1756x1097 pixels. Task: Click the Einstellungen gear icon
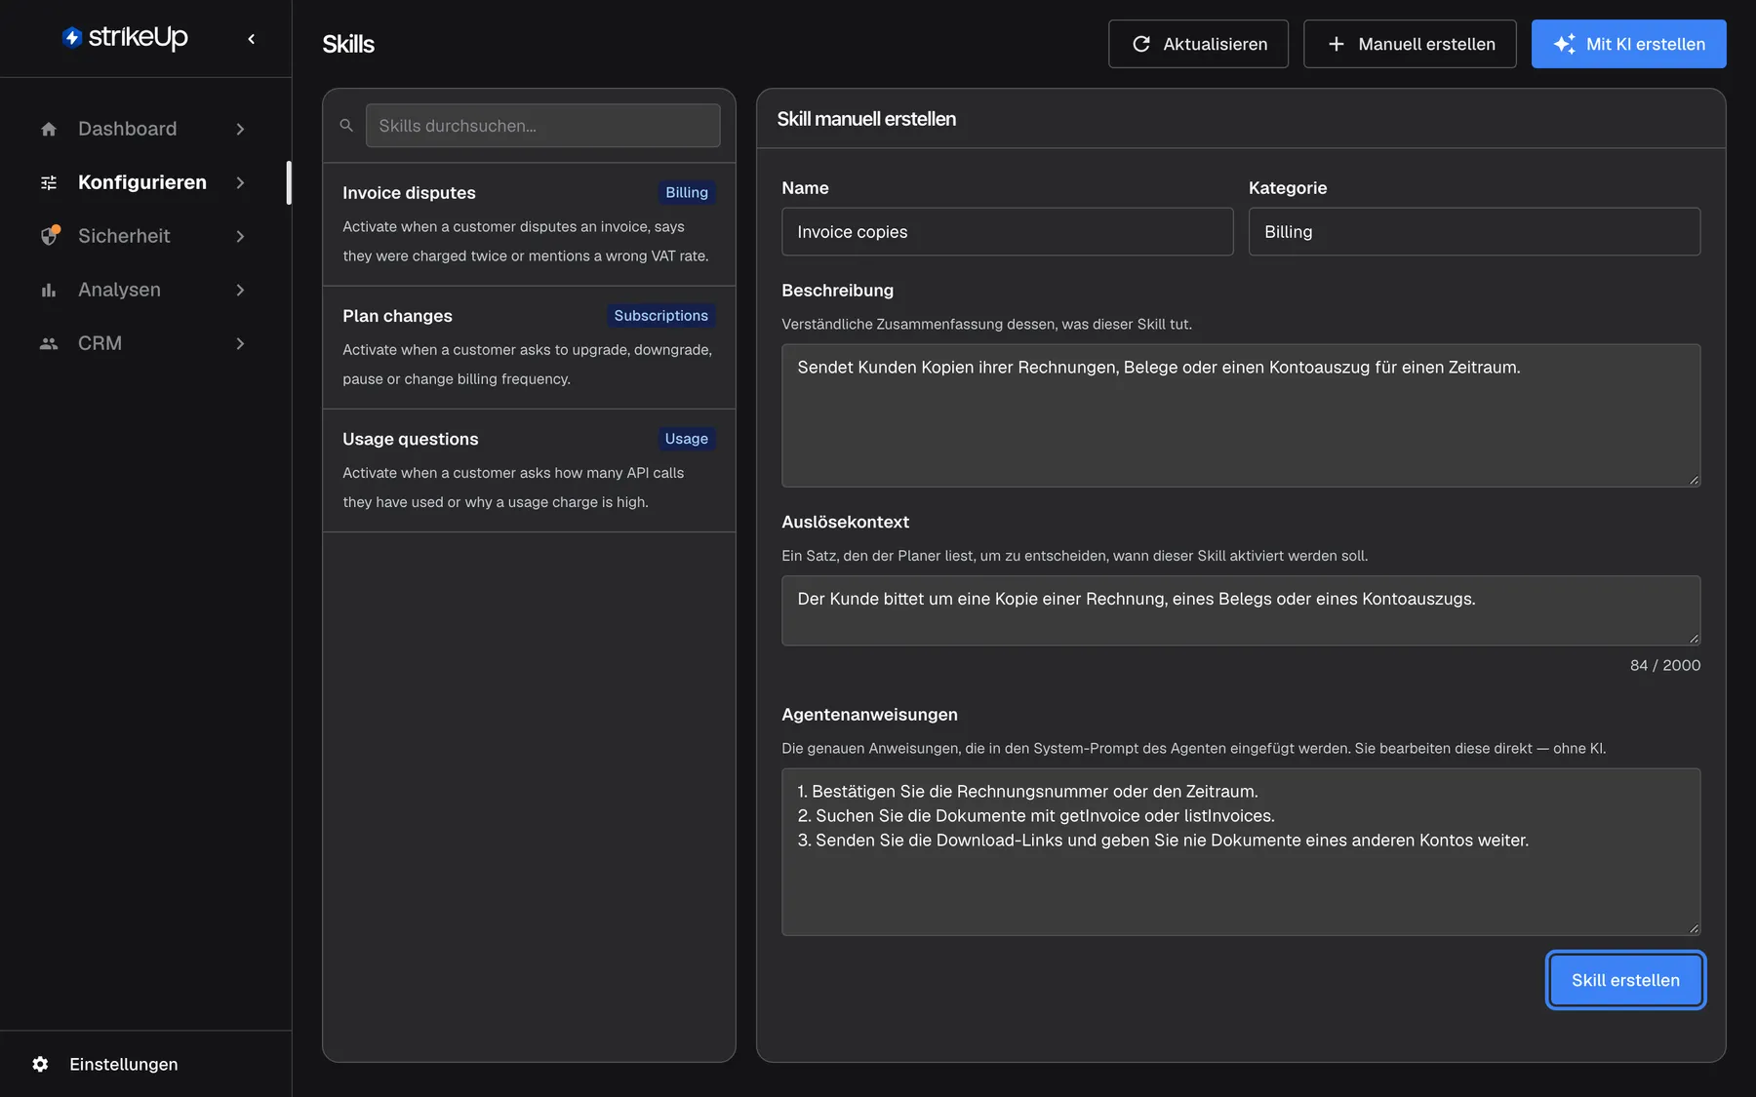click(40, 1064)
